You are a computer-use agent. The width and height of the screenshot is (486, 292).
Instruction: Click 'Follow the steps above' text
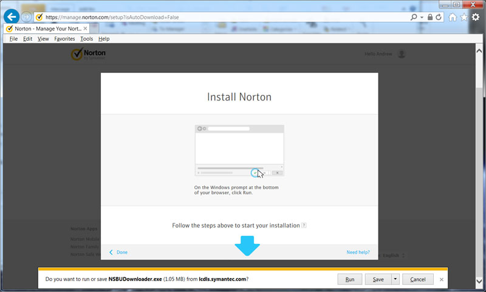tap(236, 225)
